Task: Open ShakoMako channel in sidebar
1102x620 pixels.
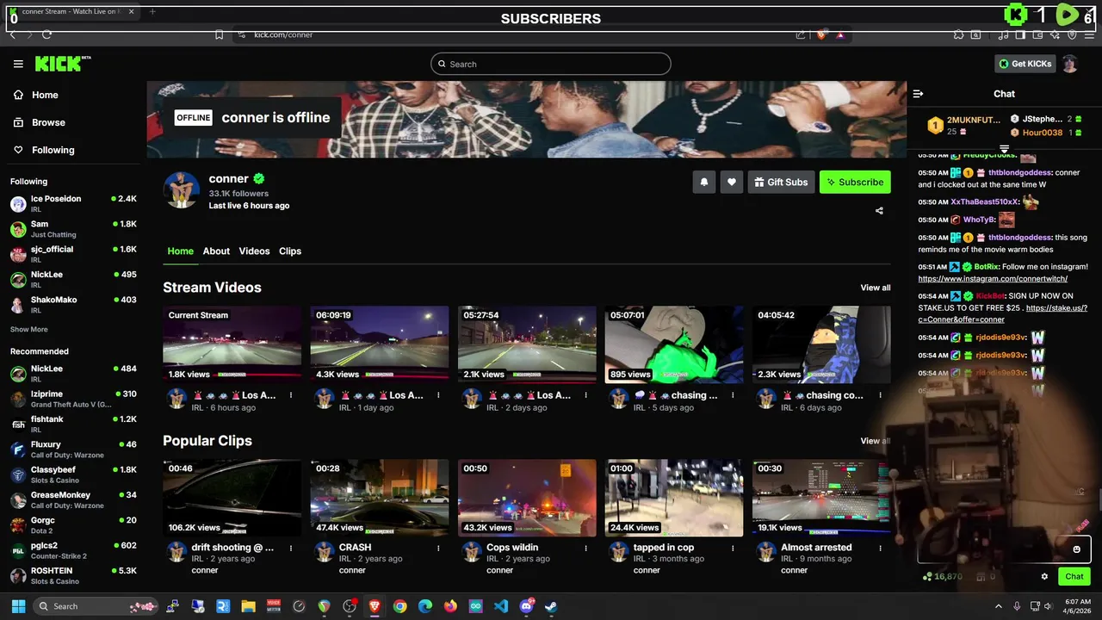Action: pos(73,305)
